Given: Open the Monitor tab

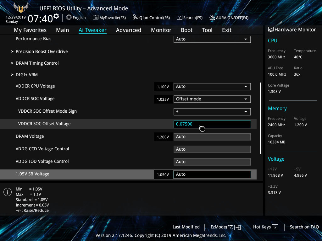Looking at the screenshot, I should point(161,30).
